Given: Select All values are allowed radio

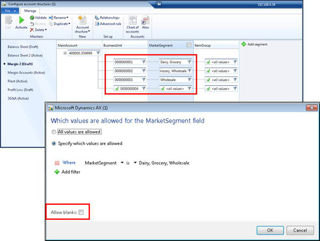Looking at the screenshot, I should click(x=54, y=132).
